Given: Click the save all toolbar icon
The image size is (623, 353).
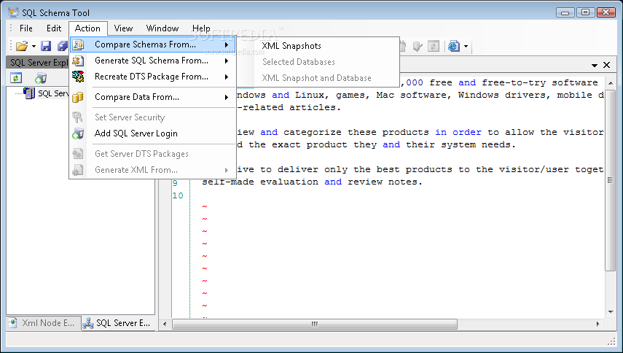Looking at the screenshot, I should tap(63, 46).
